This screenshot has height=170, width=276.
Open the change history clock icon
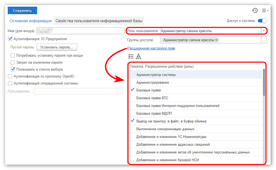[x=255, y=10]
